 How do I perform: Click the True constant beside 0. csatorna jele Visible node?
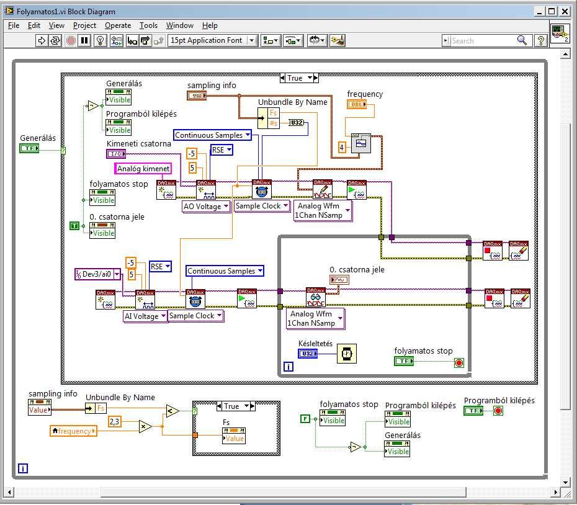pos(74,226)
